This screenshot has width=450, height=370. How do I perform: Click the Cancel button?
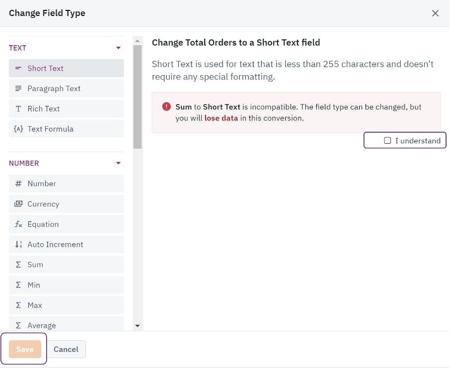[x=66, y=349]
